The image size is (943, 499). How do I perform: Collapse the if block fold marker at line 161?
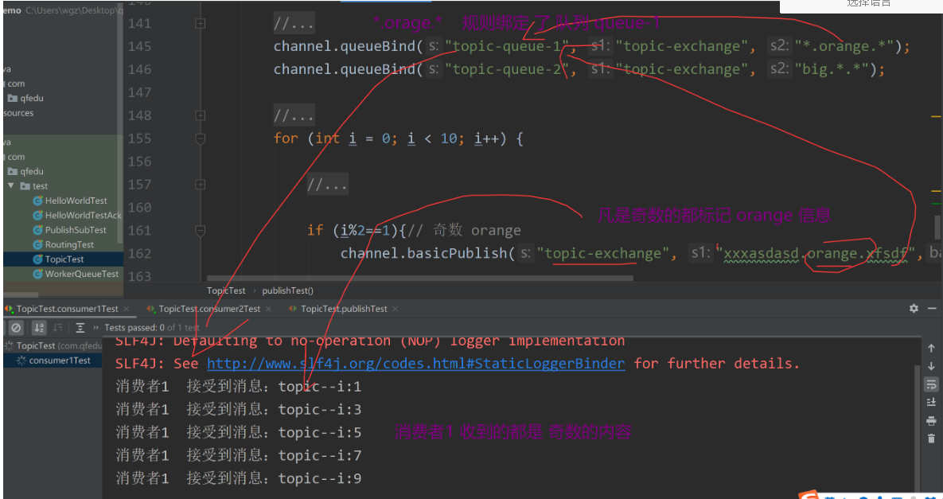tap(201, 230)
